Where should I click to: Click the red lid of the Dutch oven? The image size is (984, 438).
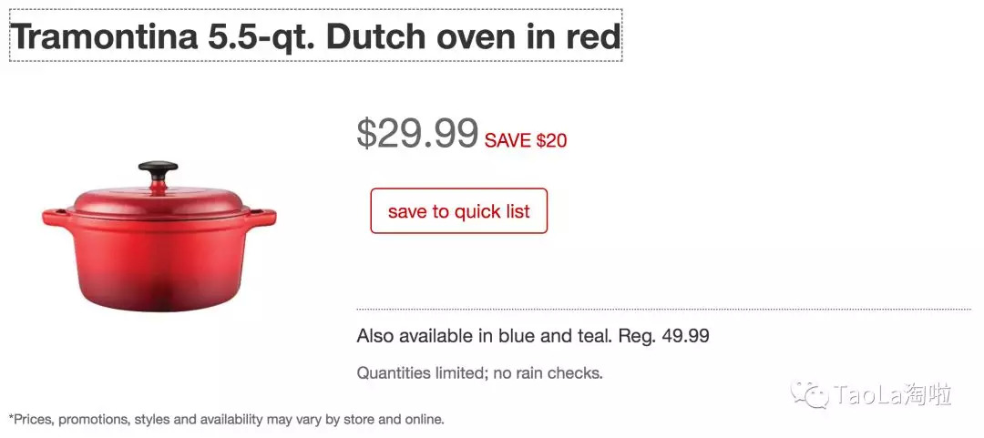(159, 202)
